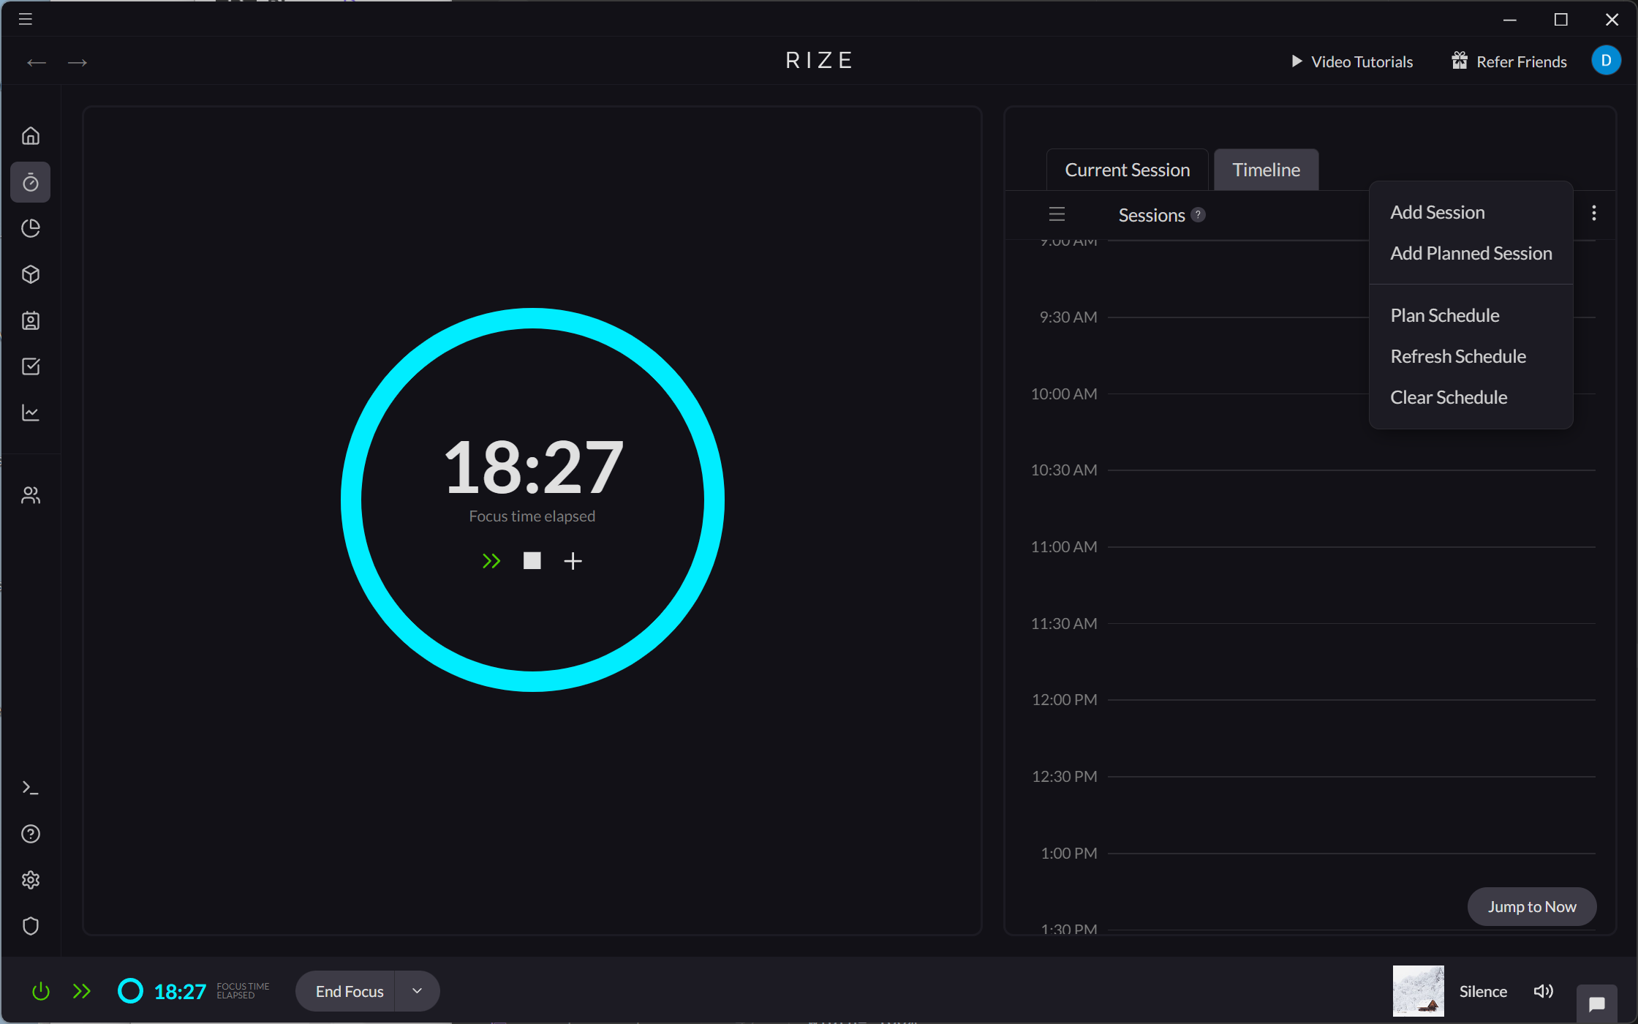Screen dimensions: 1638x1024
Task: Click the Jump to Now button
Action: (x=1532, y=906)
